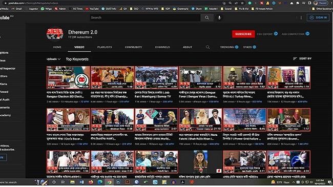Click the voice search microphone icon
The width and height of the screenshot is (333, 187).
(x=219, y=17)
